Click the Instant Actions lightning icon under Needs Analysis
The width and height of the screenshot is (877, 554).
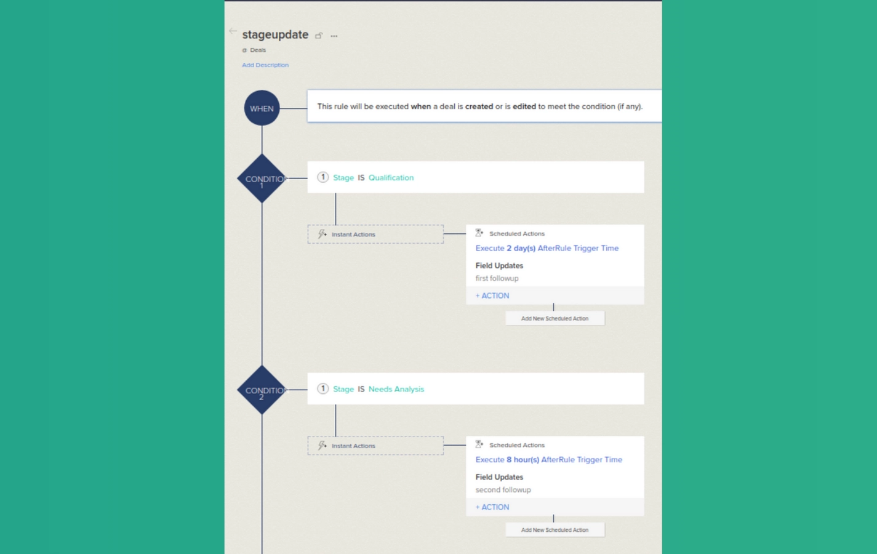point(322,445)
